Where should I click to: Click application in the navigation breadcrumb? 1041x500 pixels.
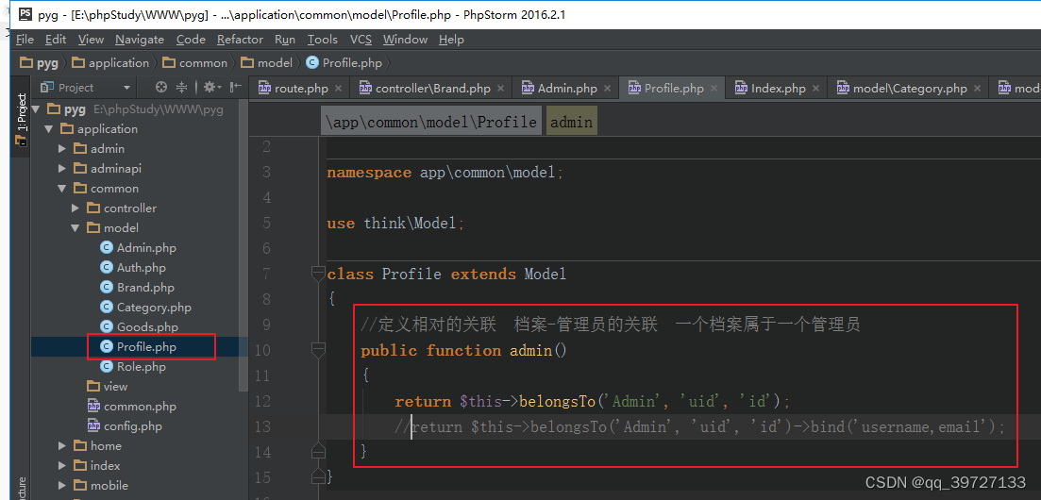pyautogui.click(x=110, y=63)
